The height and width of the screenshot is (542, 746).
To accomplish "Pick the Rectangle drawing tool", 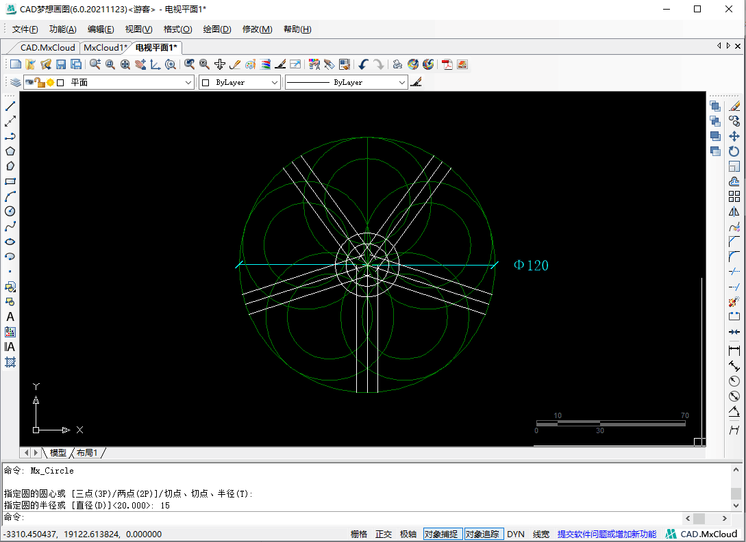I will click(10, 181).
